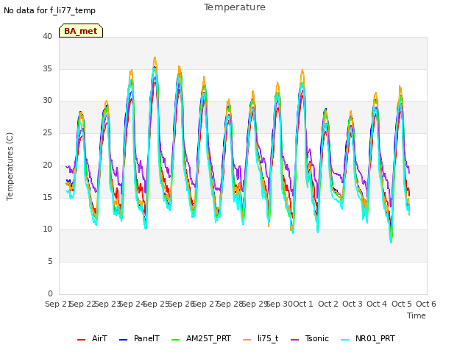
Task: Click the blue PanelT legend swatch
Action: point(123,340)
